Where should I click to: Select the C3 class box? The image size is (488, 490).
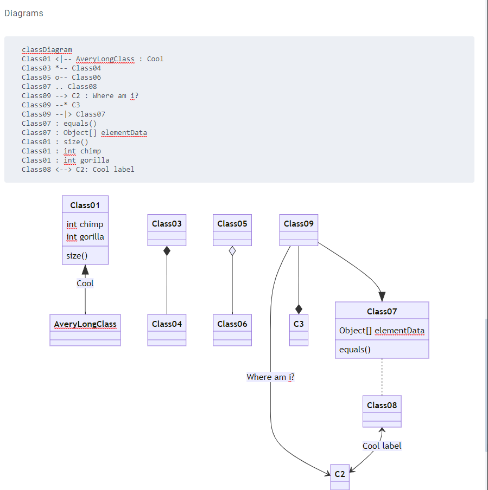point(299,324)
